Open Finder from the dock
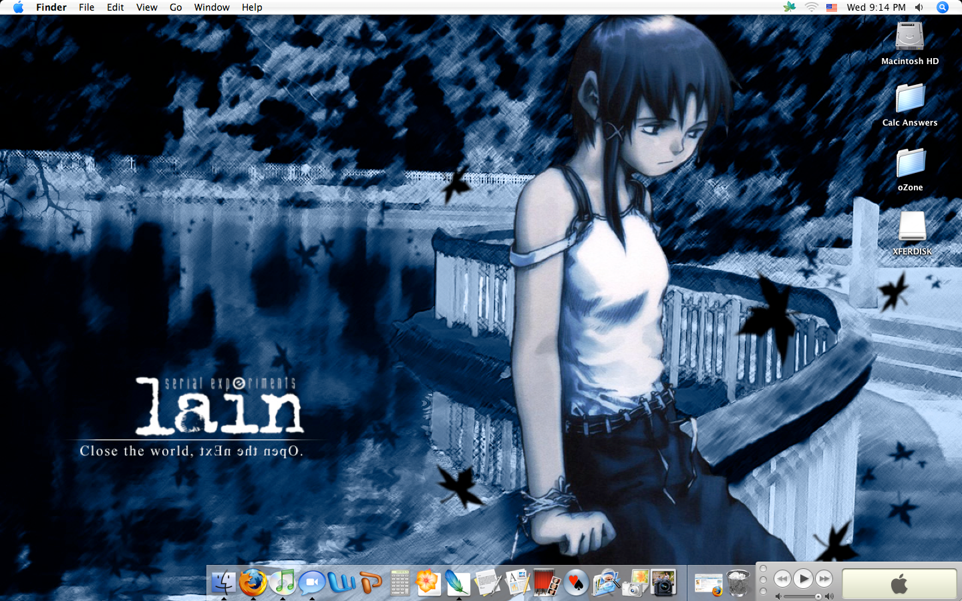962x601 pixels. pyautogui.click(x=223, y=582)
